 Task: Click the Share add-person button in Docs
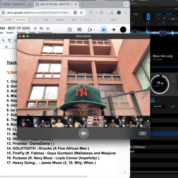(x=104, y=30)
